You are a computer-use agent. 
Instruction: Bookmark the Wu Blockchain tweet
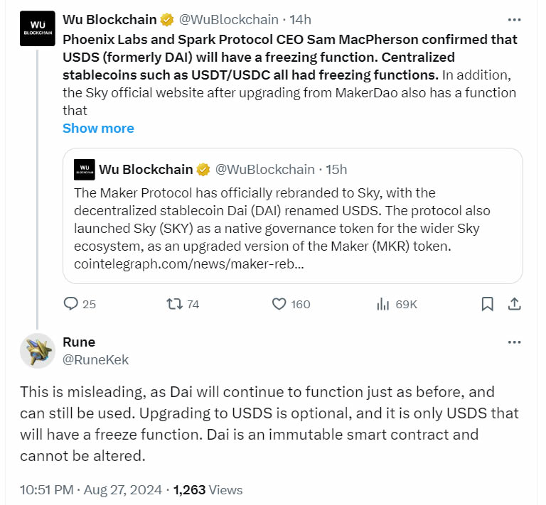tap(488, 304)
